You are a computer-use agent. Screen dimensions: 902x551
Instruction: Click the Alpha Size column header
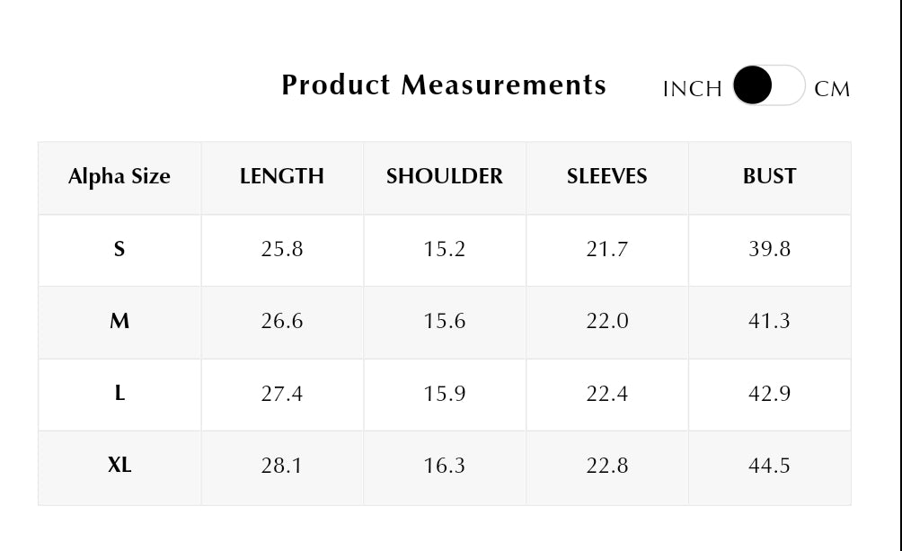click(x=119, y=176)
